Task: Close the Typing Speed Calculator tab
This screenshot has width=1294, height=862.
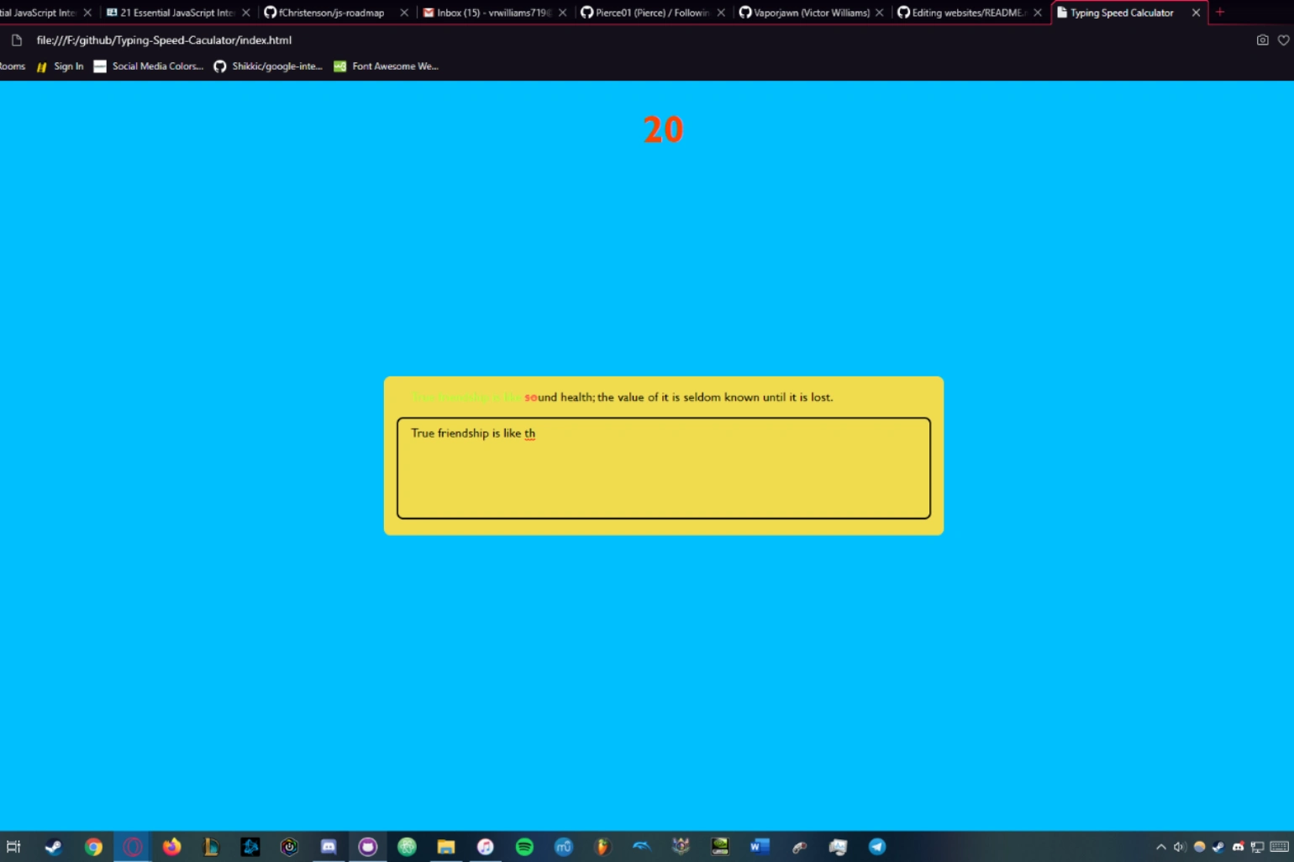Action: pos(1196,13)
